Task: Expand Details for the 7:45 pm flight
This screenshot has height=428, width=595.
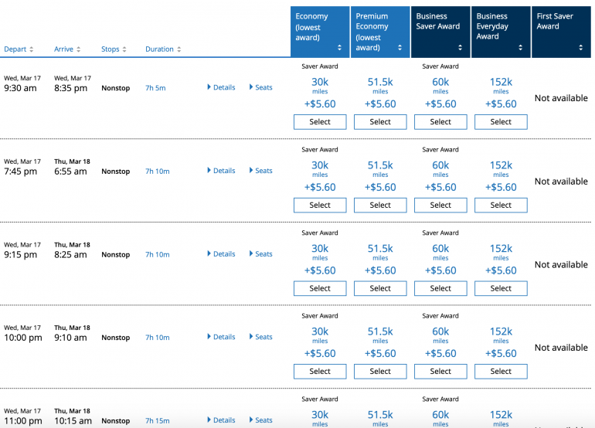Action: click(x=222, y=171)
